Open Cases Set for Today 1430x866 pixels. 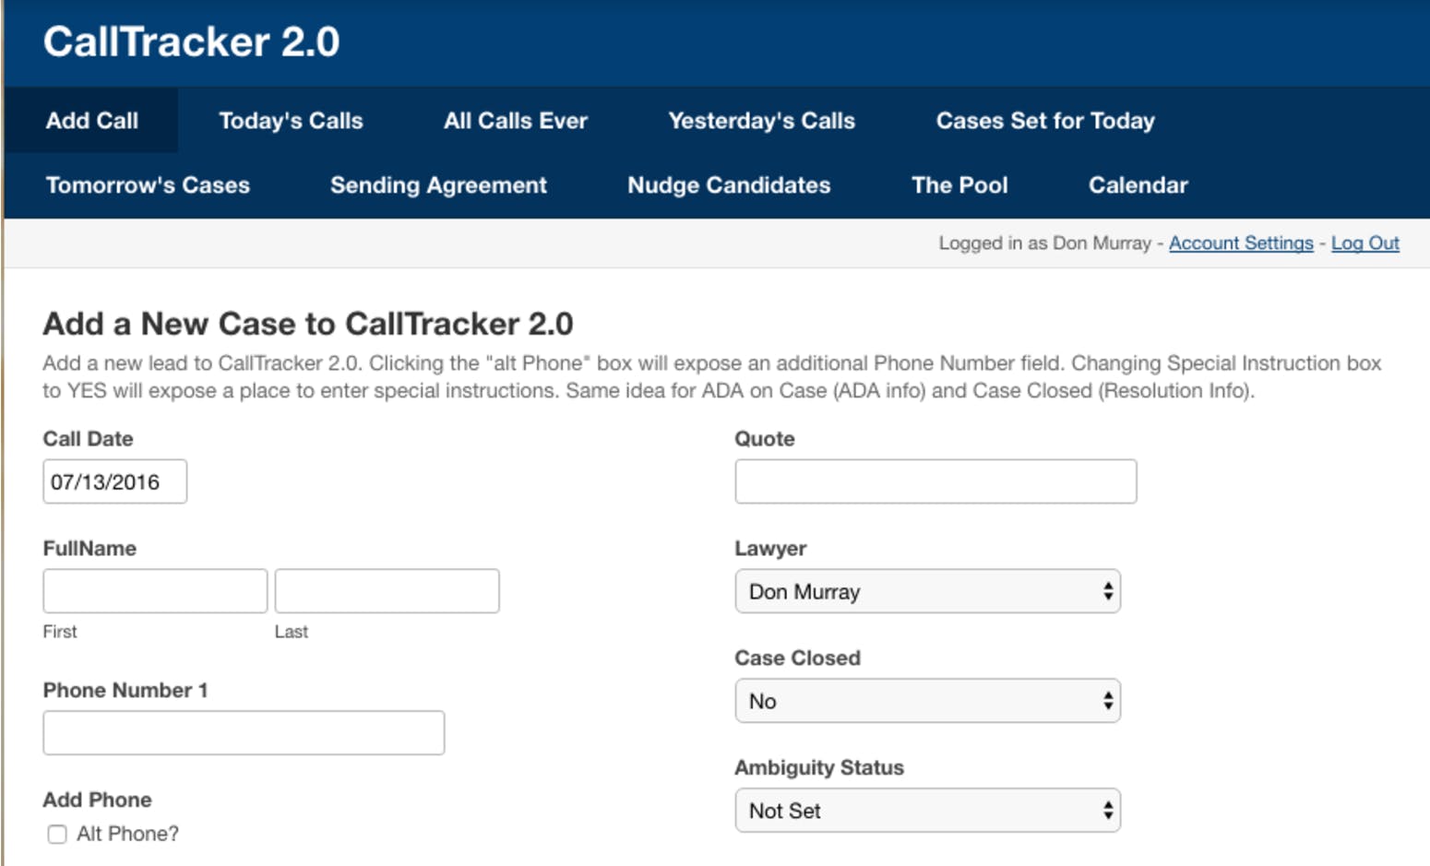coord(1045,120)
